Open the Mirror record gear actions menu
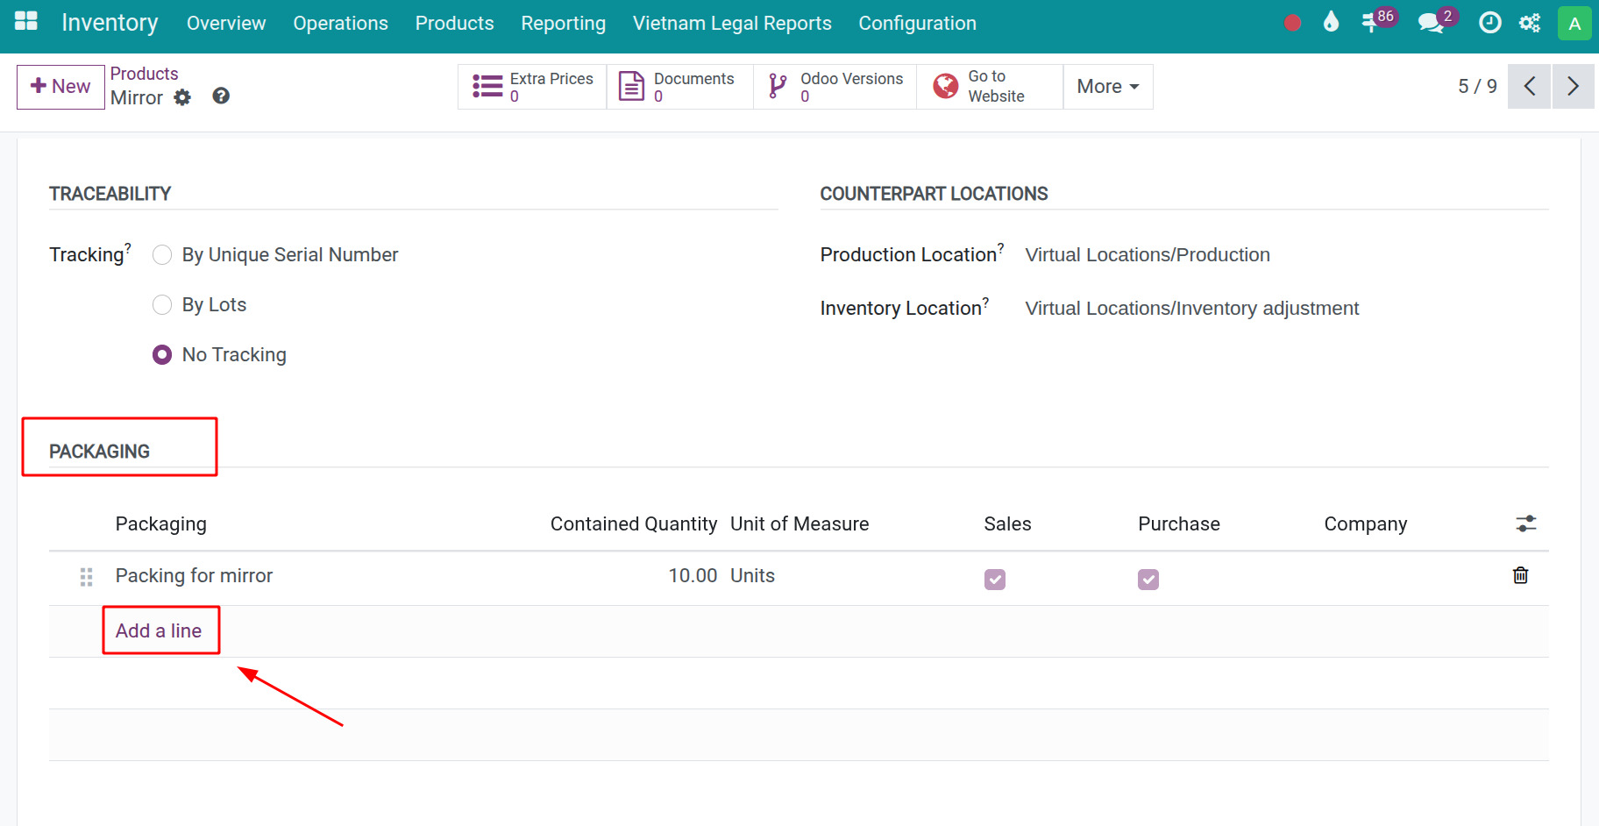Screen dimensions: 1599x826 [x=182, y=98]
